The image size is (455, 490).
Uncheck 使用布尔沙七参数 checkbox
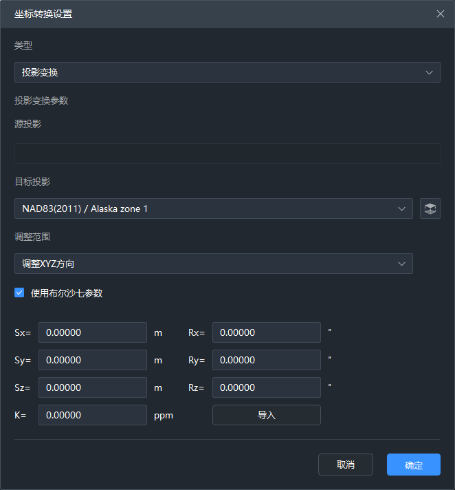tap(19, 293)
